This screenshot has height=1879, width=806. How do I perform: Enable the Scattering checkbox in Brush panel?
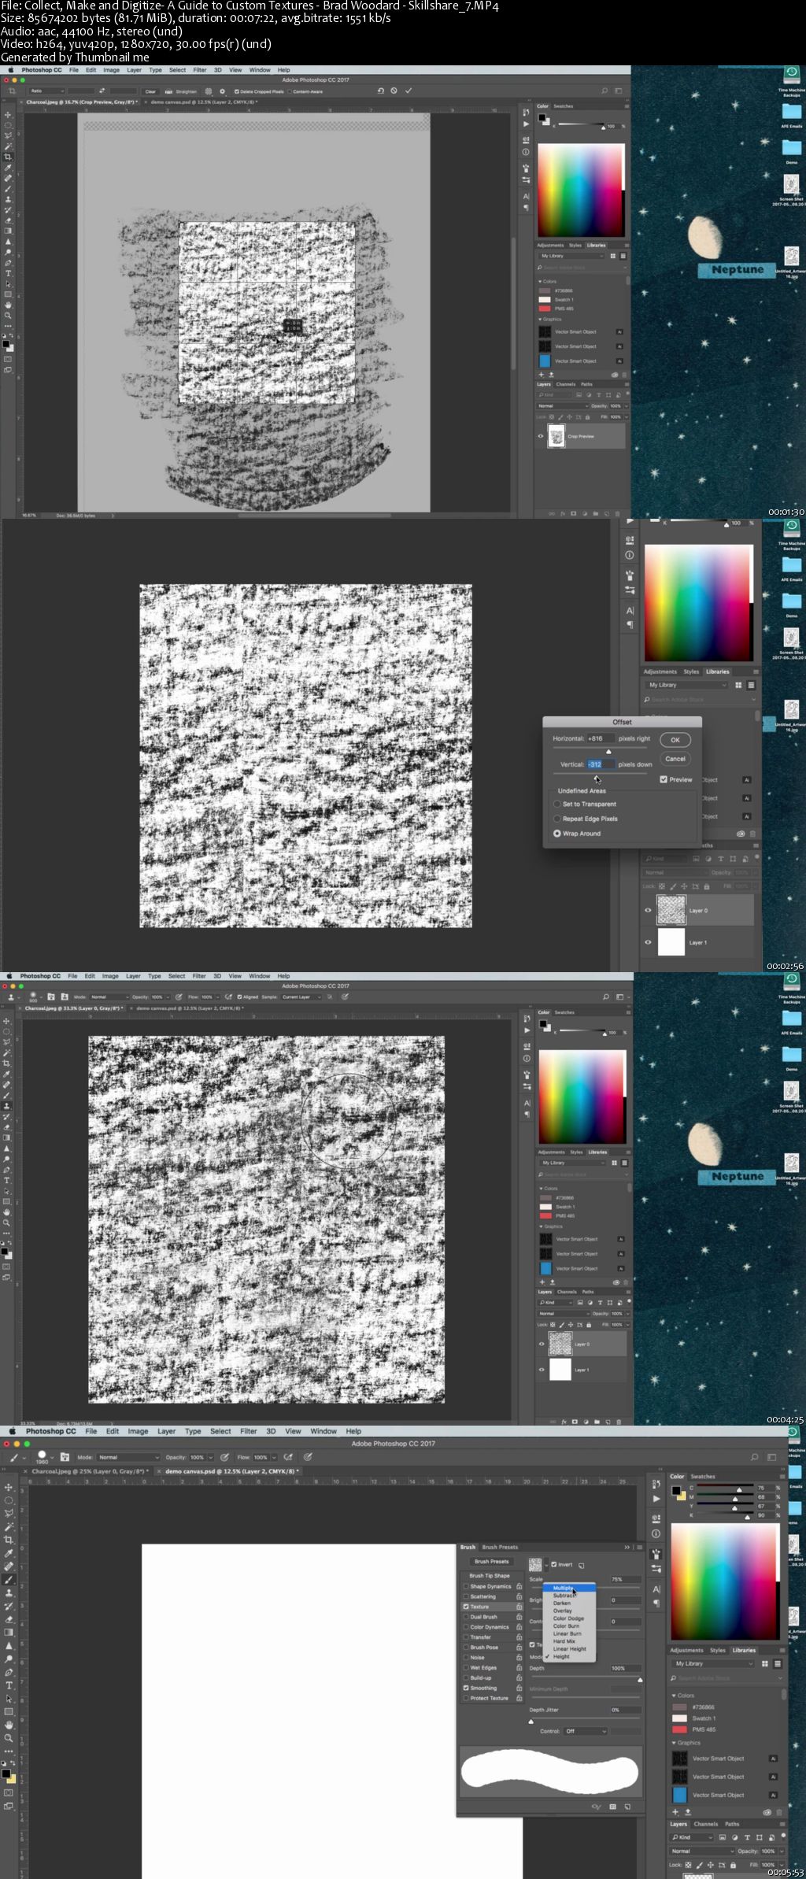pyautogui.click(x=466, y=1596)
